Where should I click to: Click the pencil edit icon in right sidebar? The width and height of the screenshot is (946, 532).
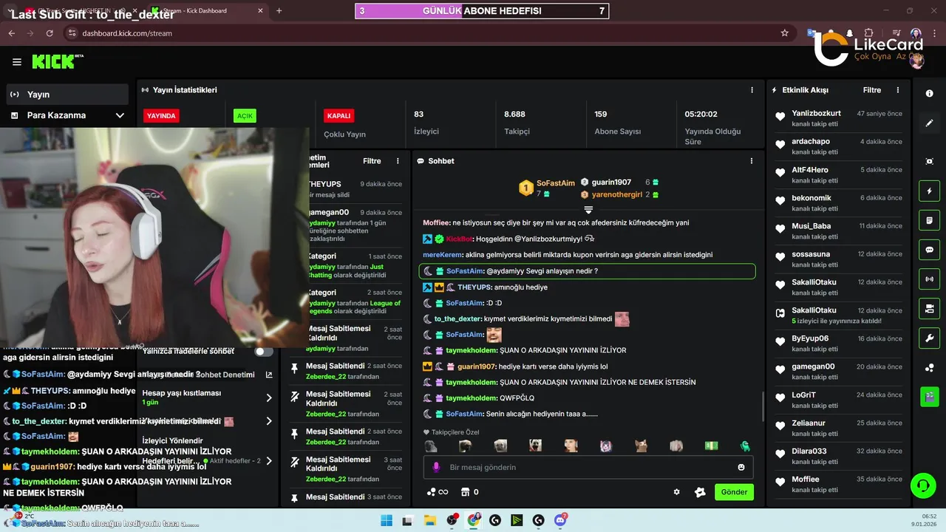coord(930,123)
